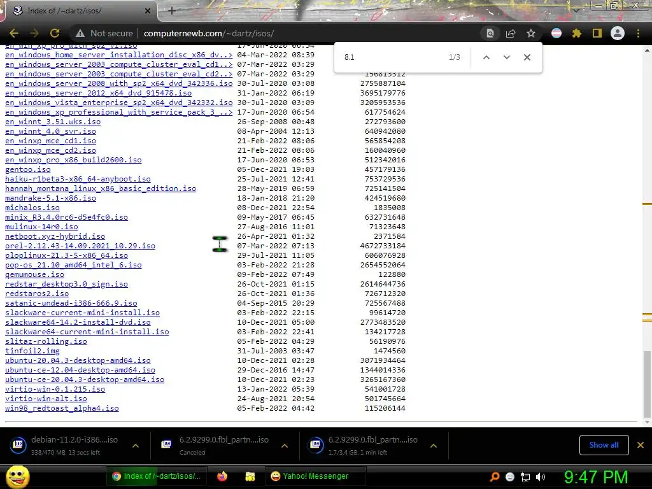
Task: Open the tray smiley messenger icon
Action: [x=510, y=476]
